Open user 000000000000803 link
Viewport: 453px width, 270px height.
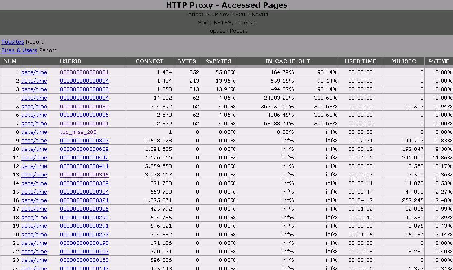tap(84, 140)
